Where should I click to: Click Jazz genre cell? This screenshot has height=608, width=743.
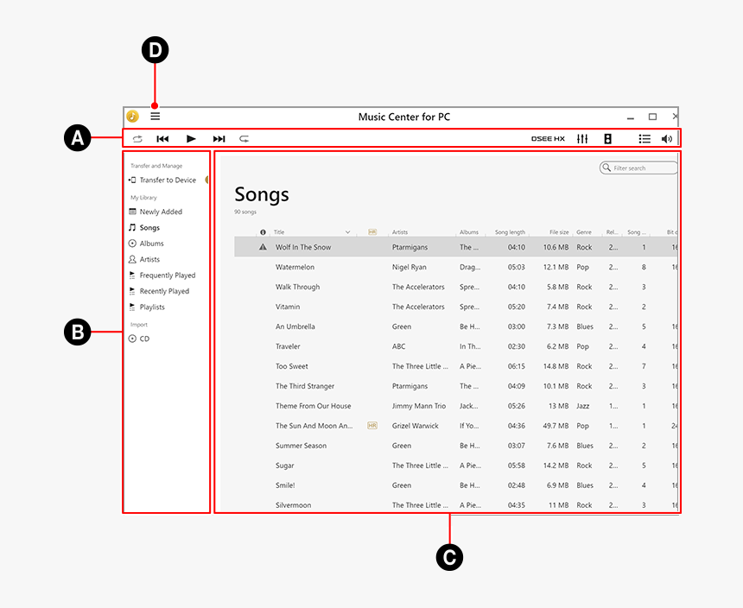click(x=583, y=406)
